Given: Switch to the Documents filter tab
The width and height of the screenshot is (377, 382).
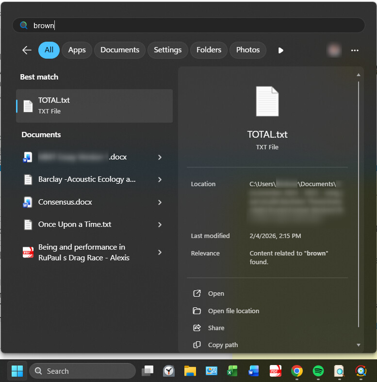Looking at the screenshot, I should 120,50.
